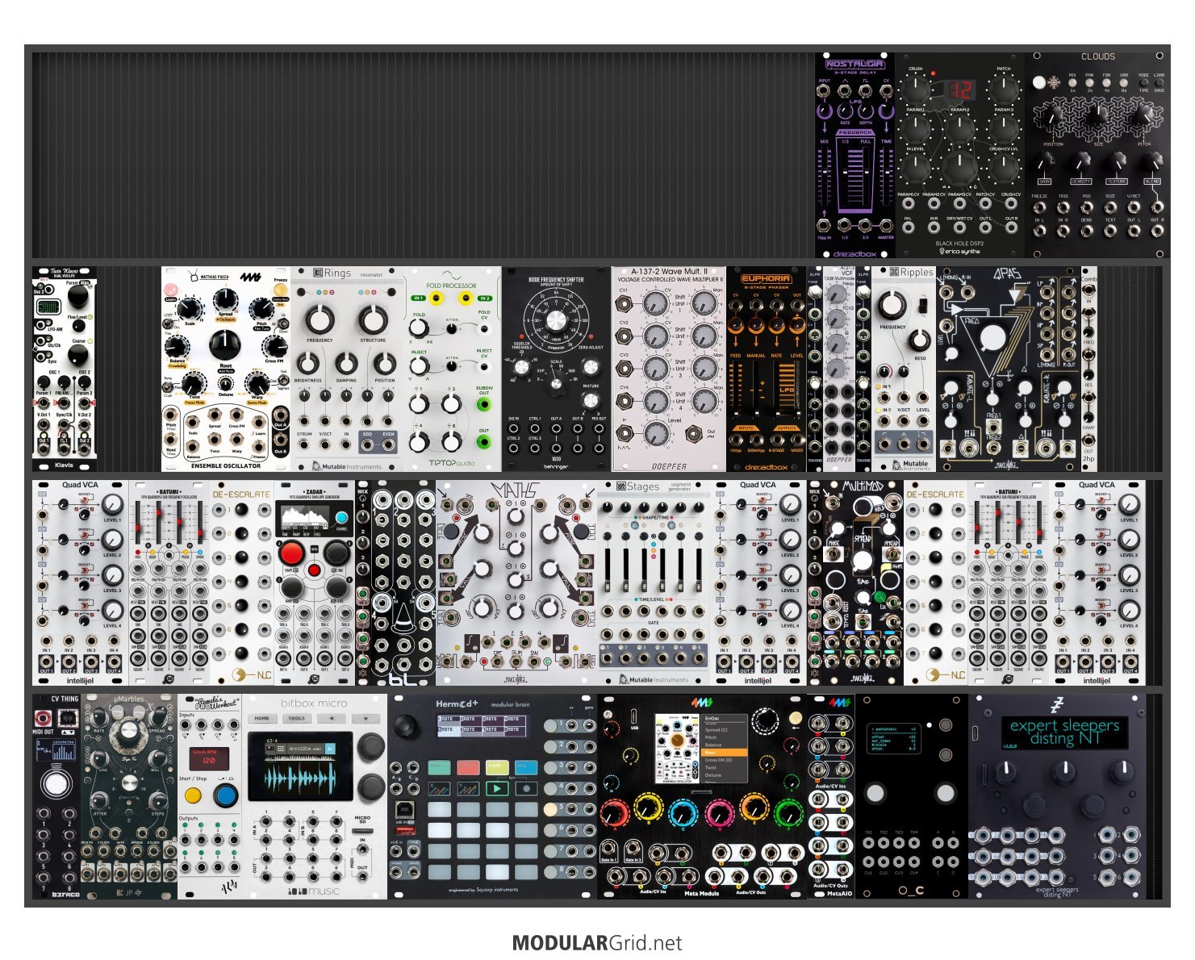
Task: Click Pamela's PRO Workout blue encoder
Action: (227, 795)
